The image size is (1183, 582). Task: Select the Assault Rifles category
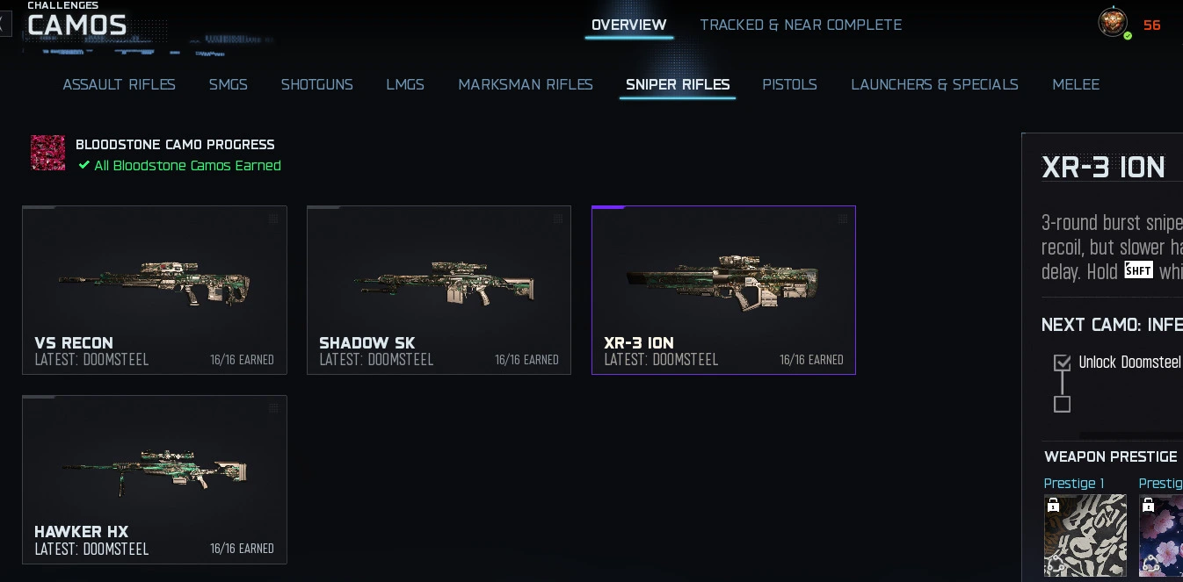click(120, 84)
